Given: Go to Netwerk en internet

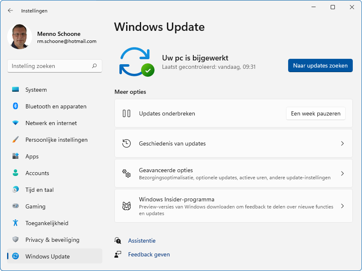Looking at the screenshot, I should click(x=54, y=123).
